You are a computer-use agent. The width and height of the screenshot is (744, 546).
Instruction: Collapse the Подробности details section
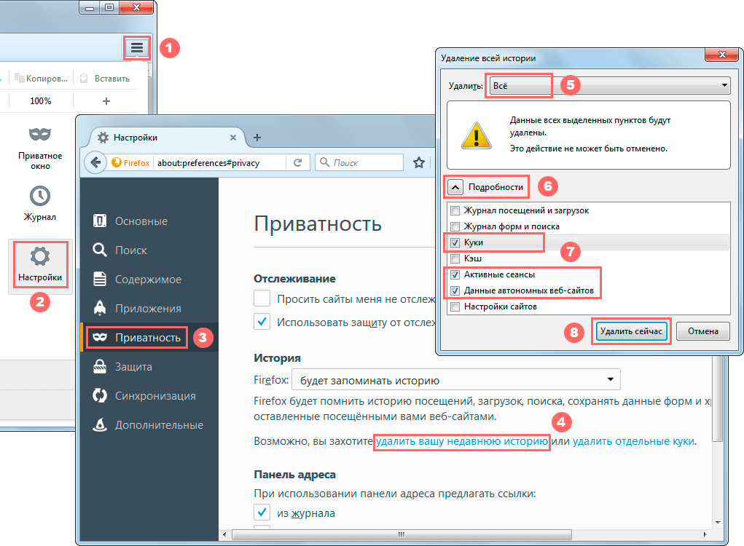click(455, 187)
